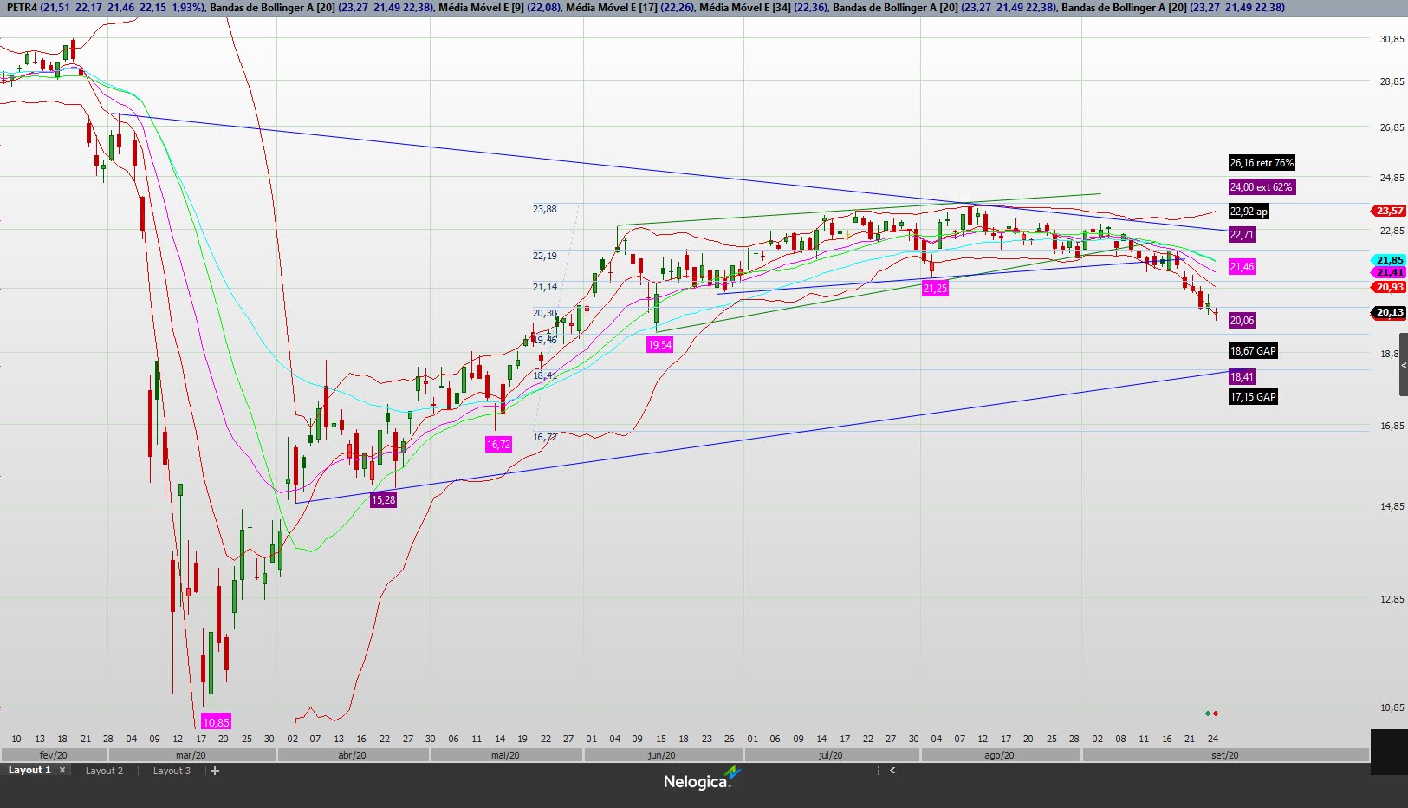
Task: Switch to the Layout 1 tab
Action: 29,770
